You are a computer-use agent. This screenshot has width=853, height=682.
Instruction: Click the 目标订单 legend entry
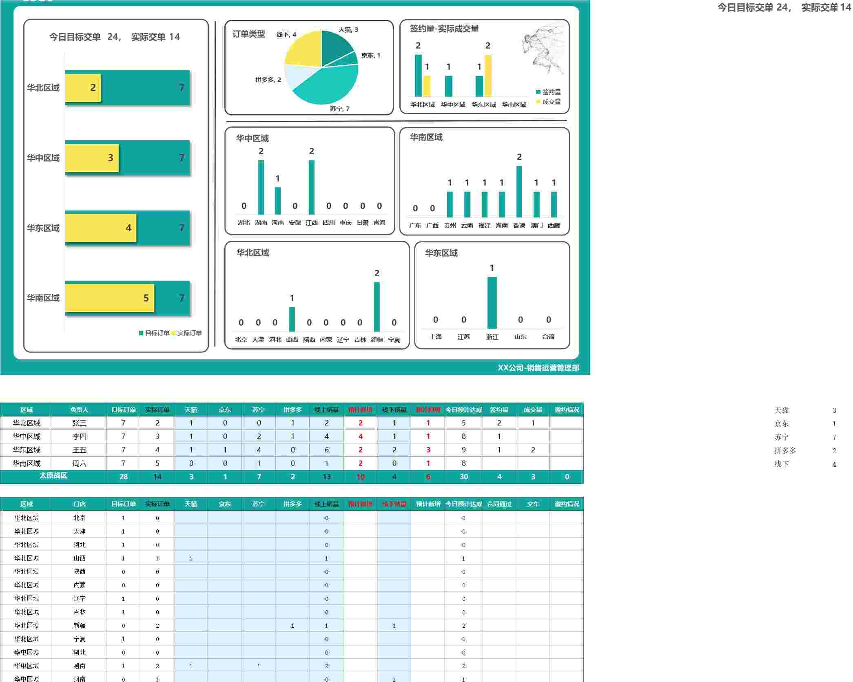click(x=154, y=333)
